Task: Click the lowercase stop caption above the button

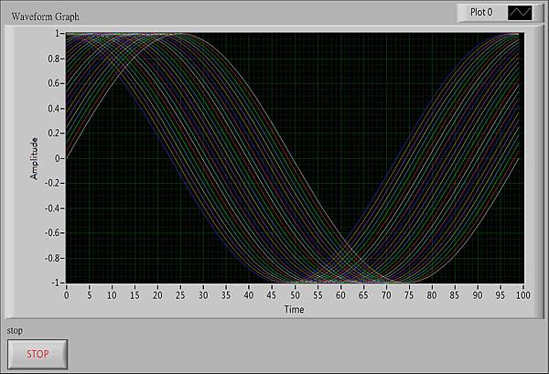Action: (14, 329)
